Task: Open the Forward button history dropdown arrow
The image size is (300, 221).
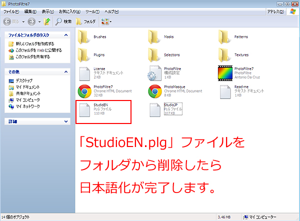Action: point(39,22)
